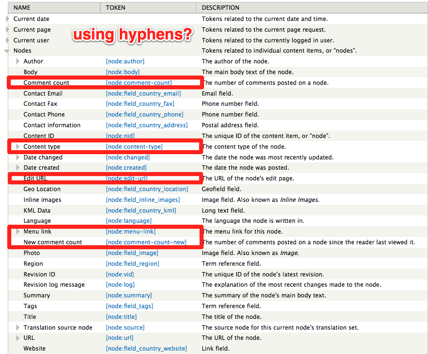The image size is (428, 354).
Task: Choose the [node:field_country_phone] token
Action: tap(145, 115)
